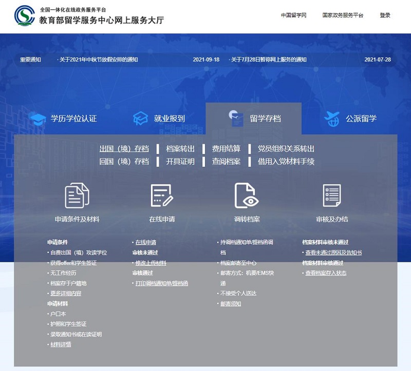Switch to the 就业报到 tab
411x371 pixels.
point(170,119)
